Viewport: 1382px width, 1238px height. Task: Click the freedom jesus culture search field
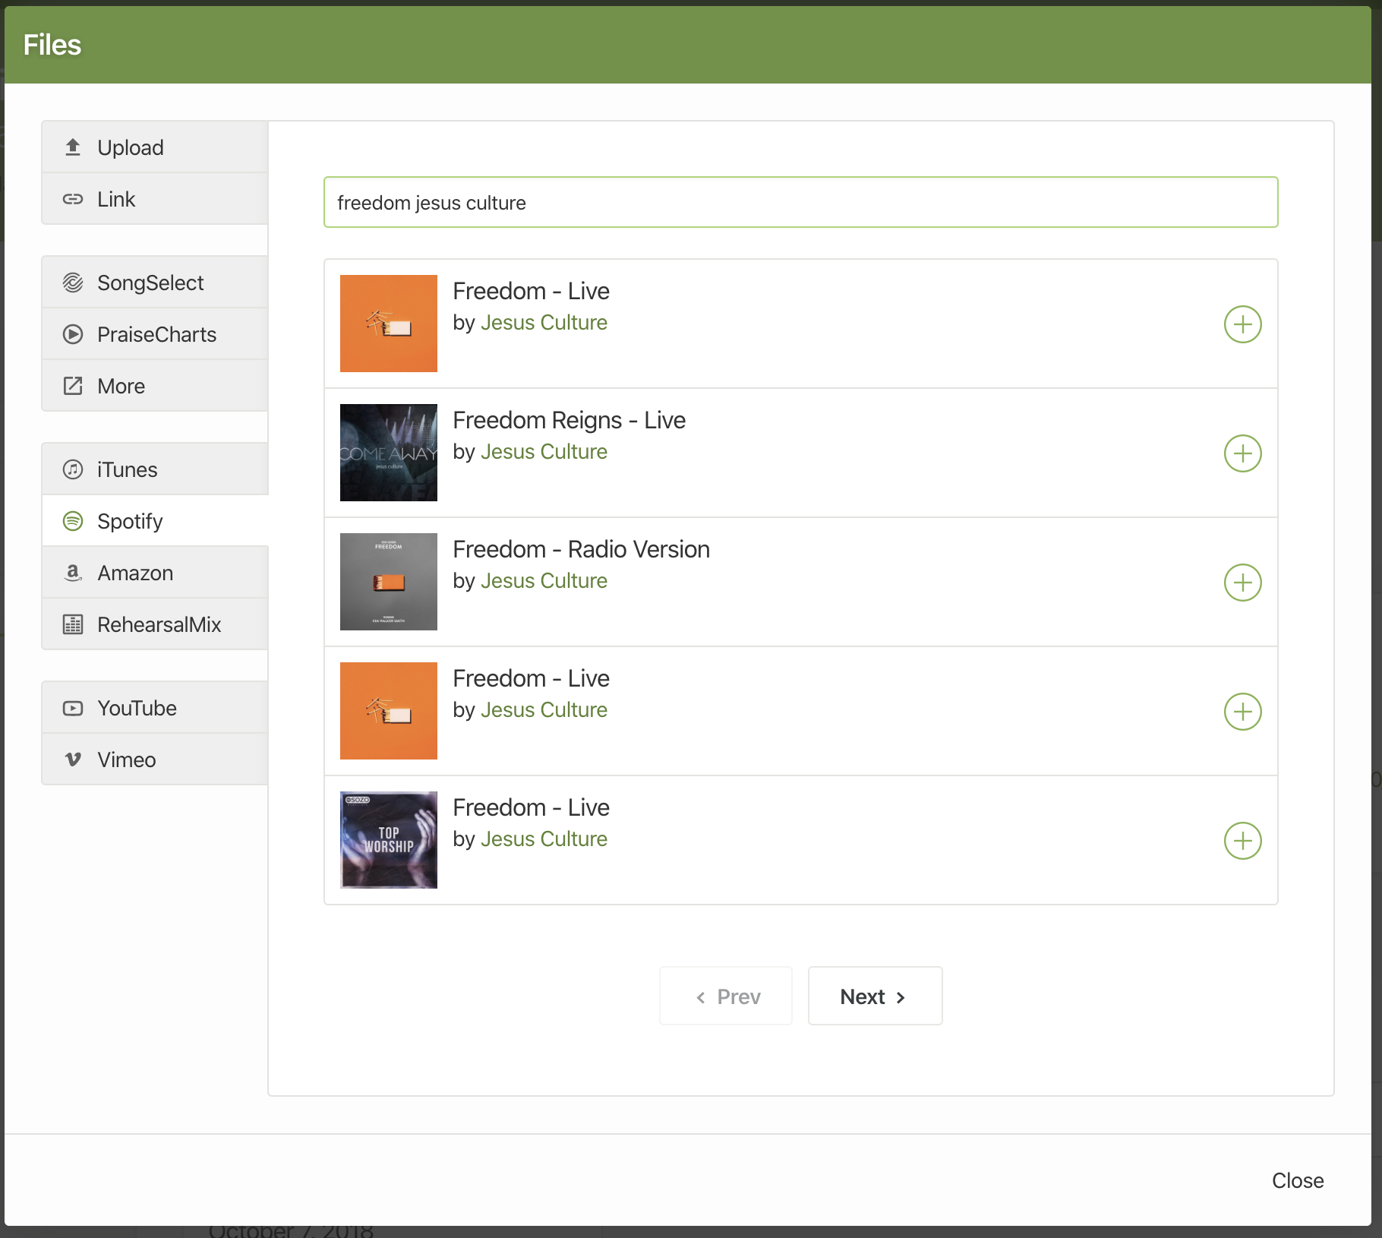[800, 202]
